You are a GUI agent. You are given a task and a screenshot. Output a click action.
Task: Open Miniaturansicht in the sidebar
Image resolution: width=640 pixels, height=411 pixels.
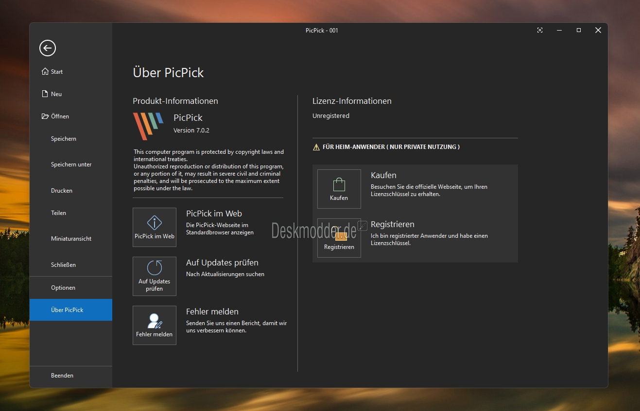(71, 239)
